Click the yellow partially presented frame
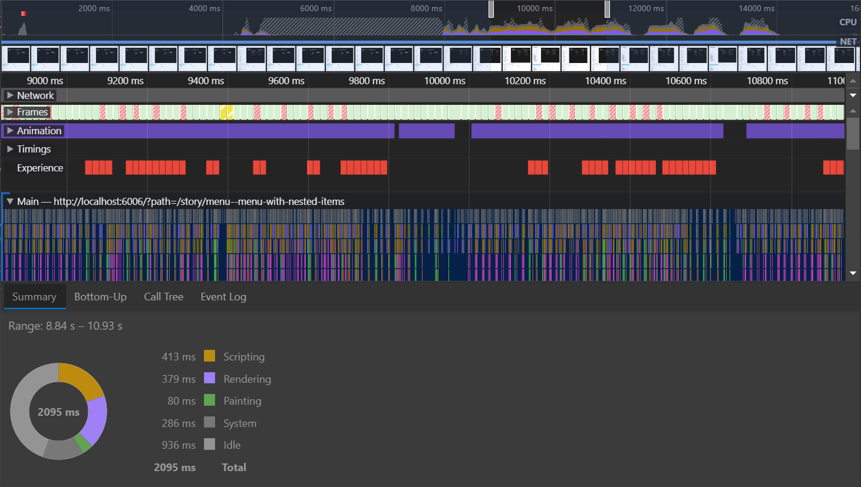The image size is (861, 487). point(226,112)
